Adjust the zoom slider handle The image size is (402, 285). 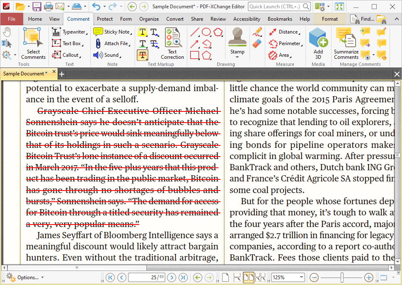[342, 277]
